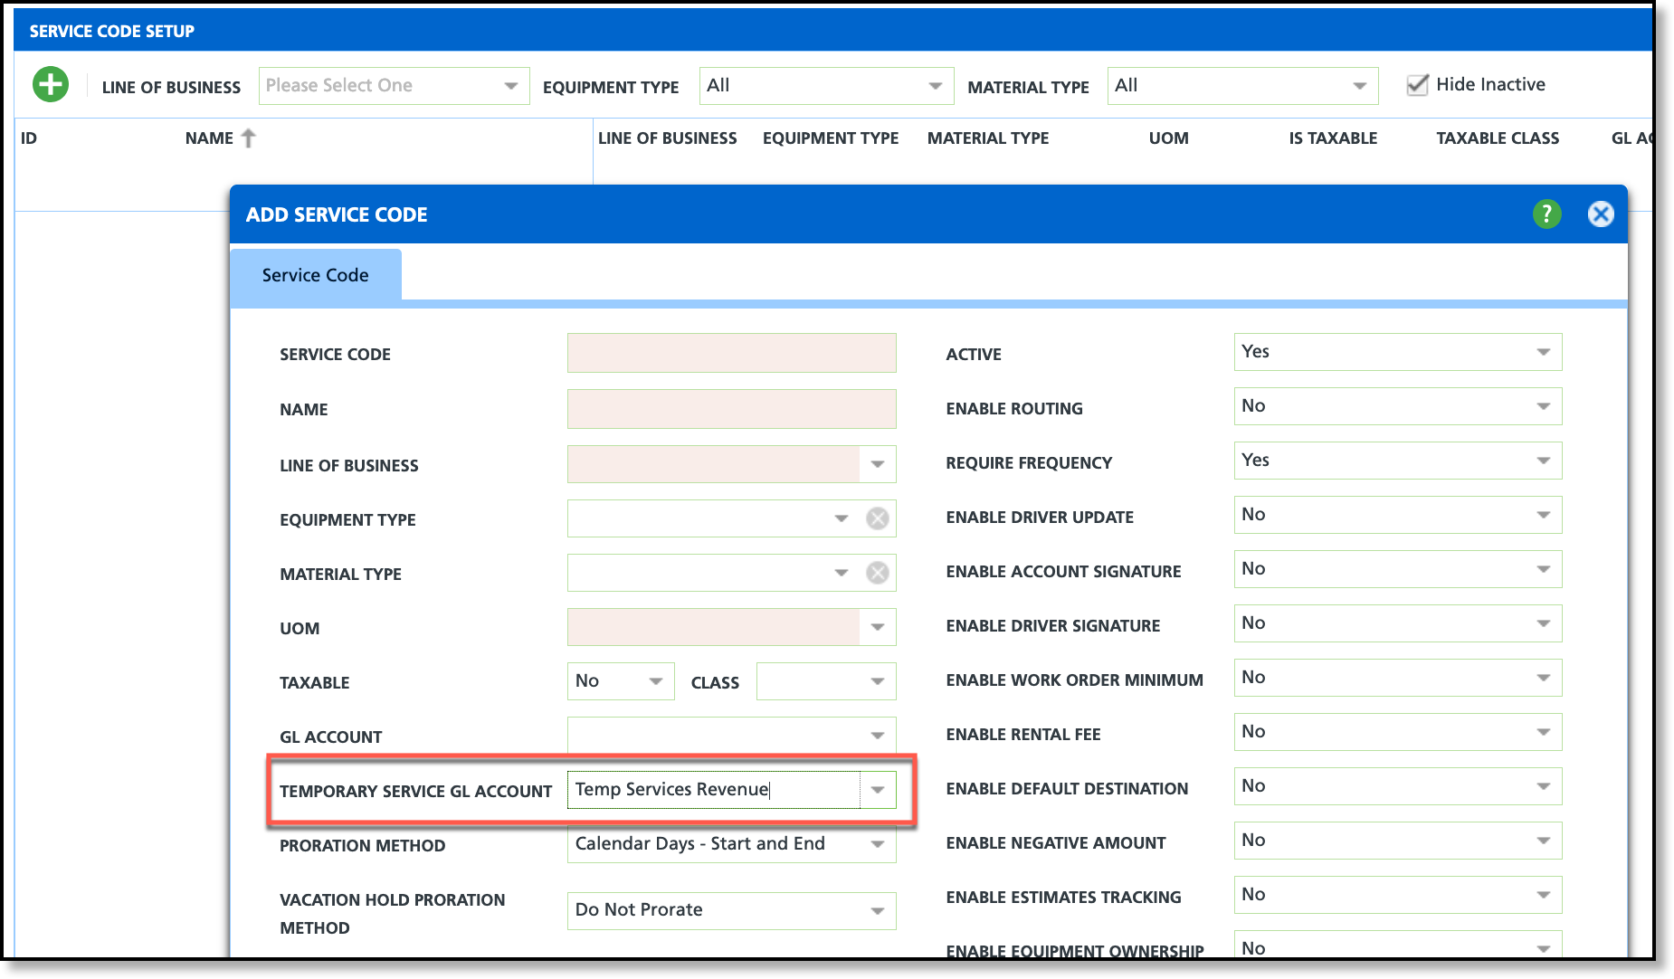Open the Proration Method dropdown
Image resolution: width=1674 pixels, height=979 pixels.
pos(731,844)
